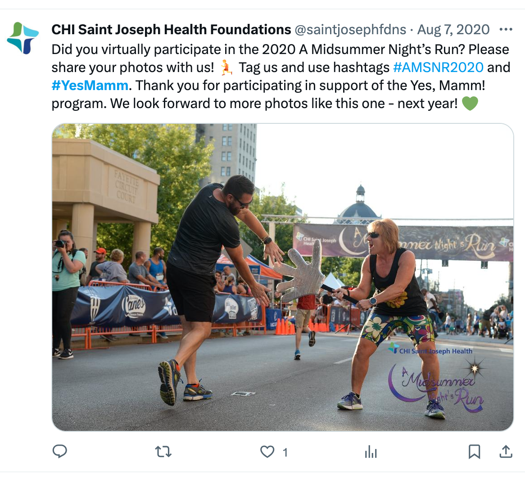Visit CHI Saint Joseph Health Foundations profile name
Screen dimensions: 525x480
click(x=171, y=29)
